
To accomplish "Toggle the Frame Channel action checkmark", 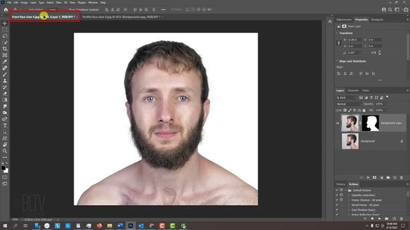I will tap(337, 200).
